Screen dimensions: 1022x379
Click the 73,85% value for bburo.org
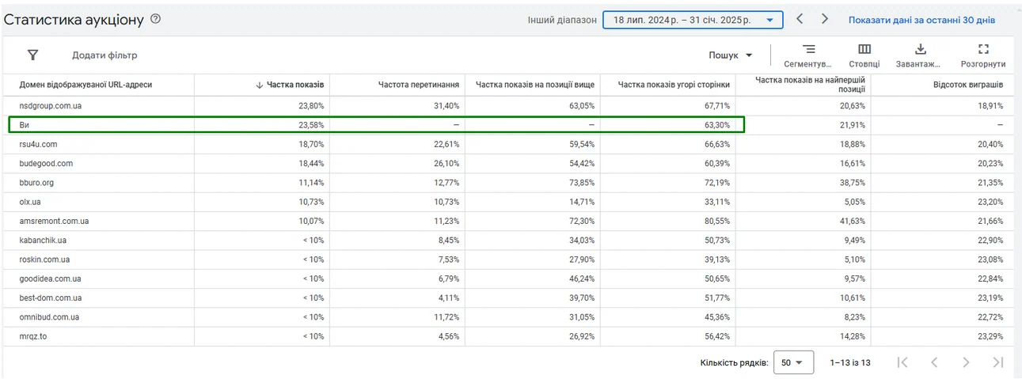pos(581,182)
